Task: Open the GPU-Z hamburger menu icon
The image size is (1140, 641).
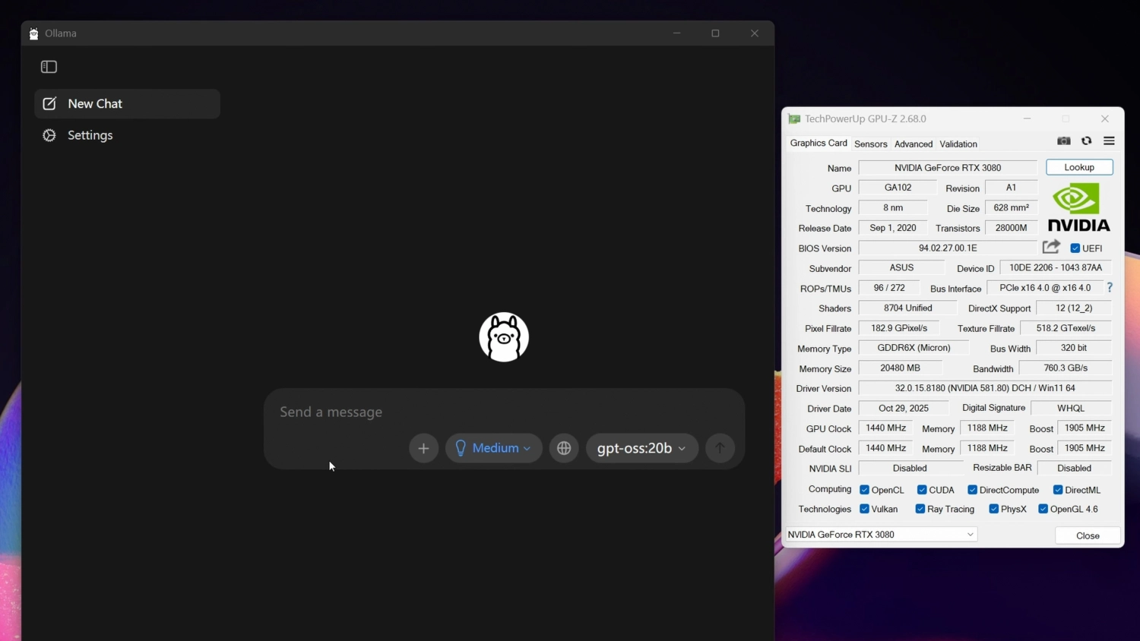Action: (1109, 141)
